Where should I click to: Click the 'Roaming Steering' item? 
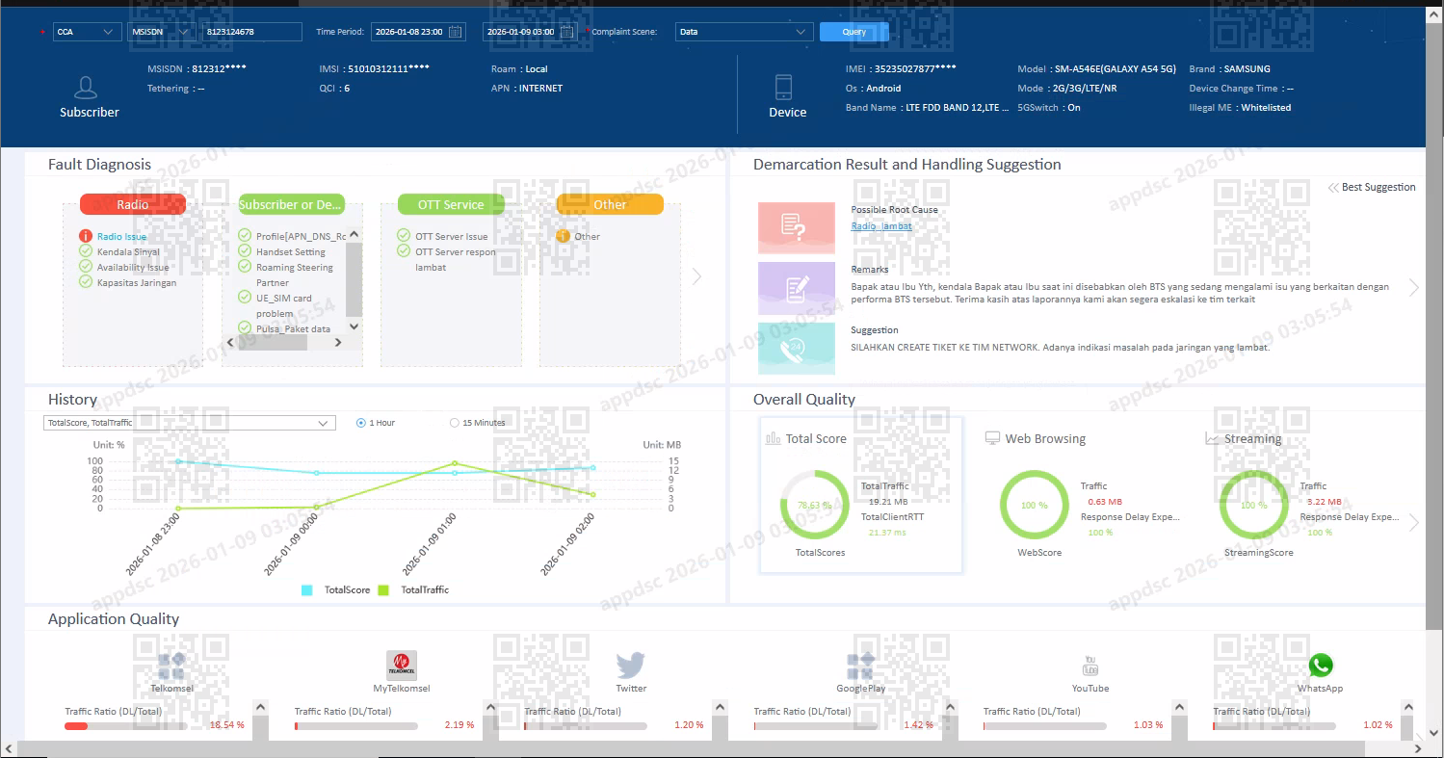295,267
